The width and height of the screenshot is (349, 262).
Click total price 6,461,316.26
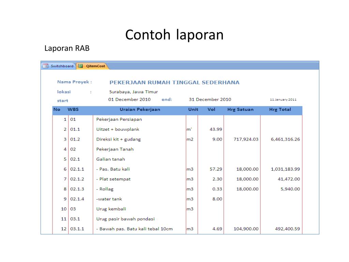tap(285, 139)
